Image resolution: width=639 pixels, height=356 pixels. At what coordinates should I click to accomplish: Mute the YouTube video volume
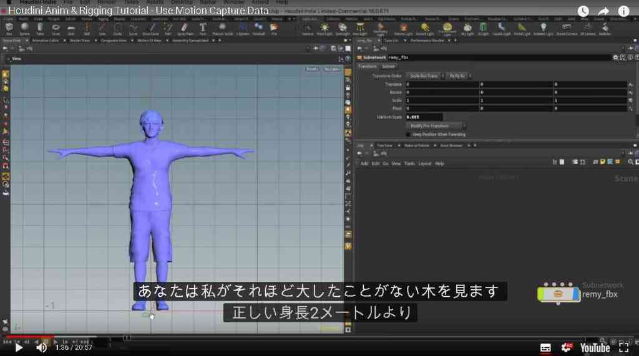pos(41,347)
